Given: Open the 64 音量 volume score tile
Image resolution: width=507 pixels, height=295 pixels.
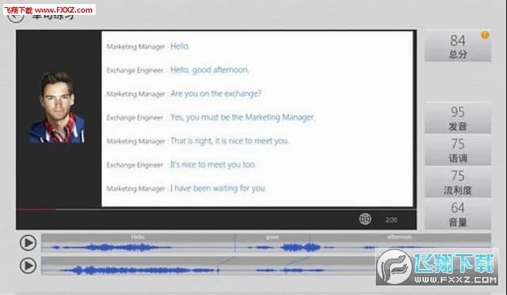Looking at the screenshot, I should coord(457,214).
